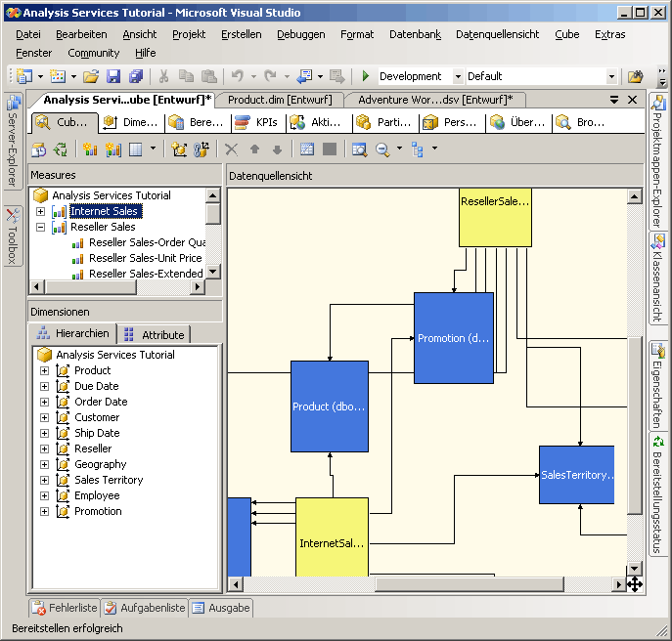Viewport: 672px width, 641px height.
Task: Open the Projektmappen-Explorer side panel
Action: click(x=657, y=161)
